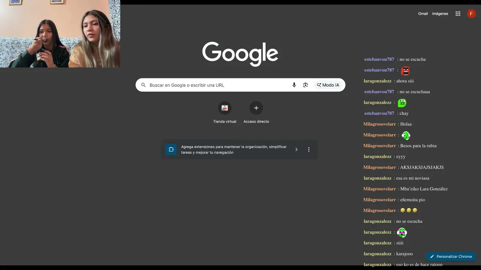Click the Personalizar Chrome button

tap(451, 256)
